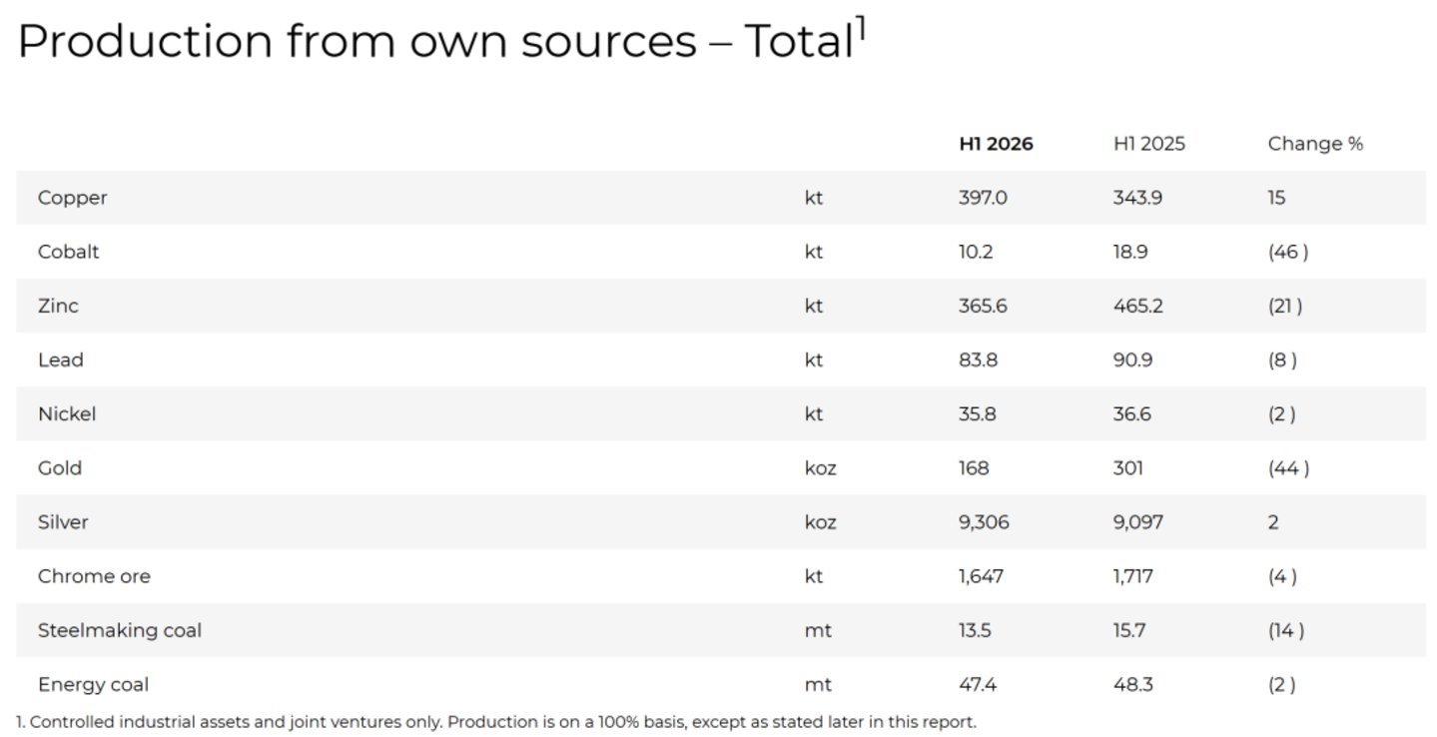Click the Nickel H1 2025 value 36.6
The height and width of the screenshot is (737, 1437).
coord(1132,413)
